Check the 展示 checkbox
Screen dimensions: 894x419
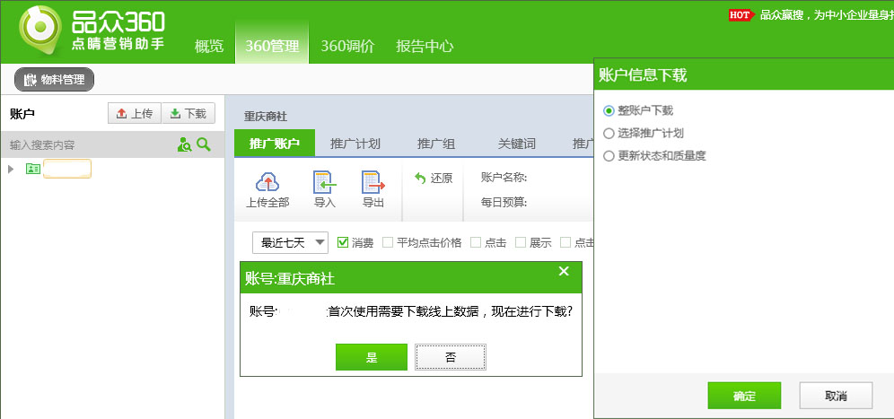(x=521, y=242)
